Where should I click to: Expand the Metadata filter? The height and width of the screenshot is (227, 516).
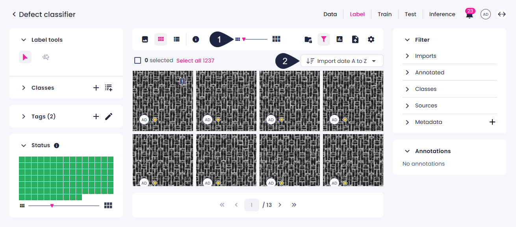coord(407,122)
